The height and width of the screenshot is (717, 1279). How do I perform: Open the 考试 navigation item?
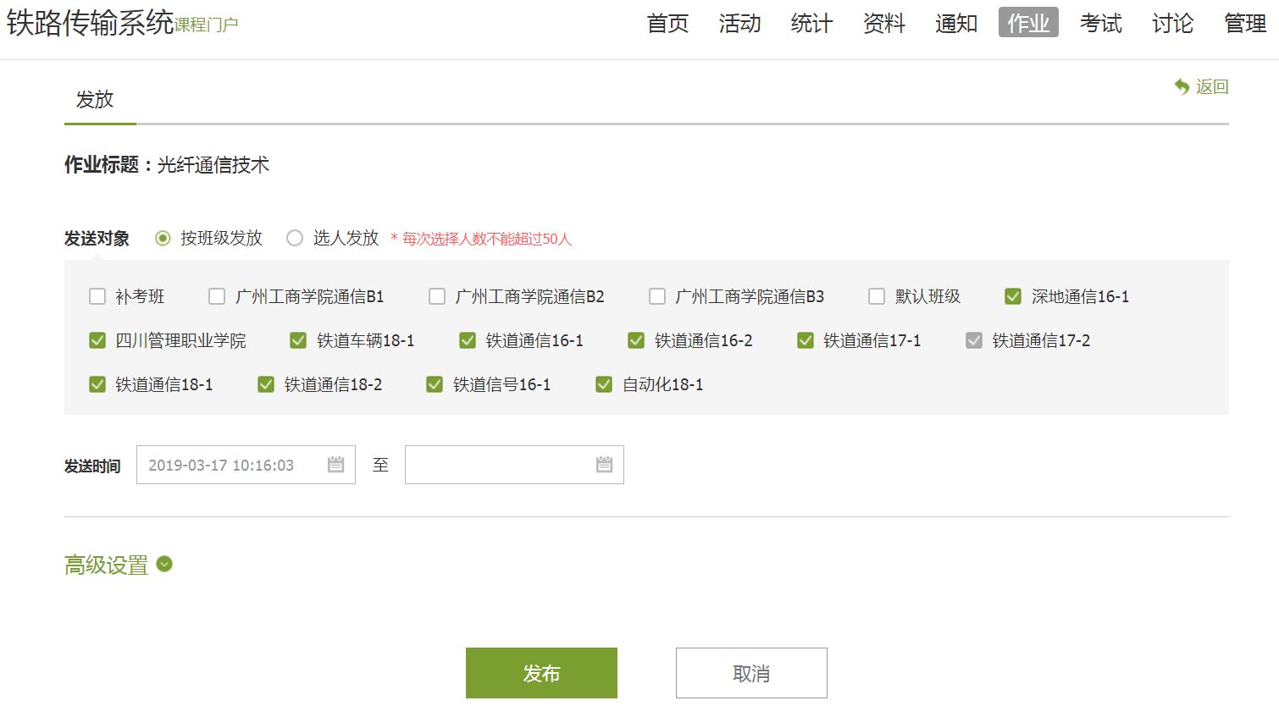click(1101, 23)
